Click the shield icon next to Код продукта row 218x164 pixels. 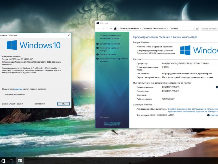click(x=208, y=115)
